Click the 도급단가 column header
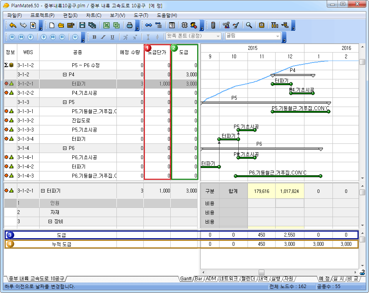 pos(158,52)
